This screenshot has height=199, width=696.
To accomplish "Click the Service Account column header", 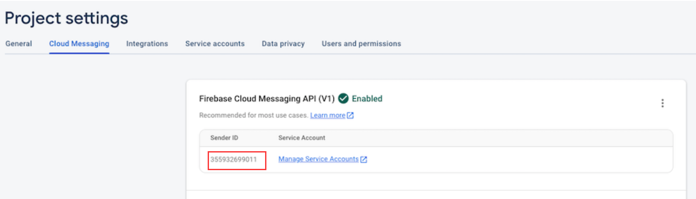I will [302, 138].
